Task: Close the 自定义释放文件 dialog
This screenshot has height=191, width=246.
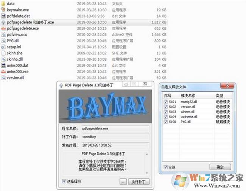Action: coord(227,86)
